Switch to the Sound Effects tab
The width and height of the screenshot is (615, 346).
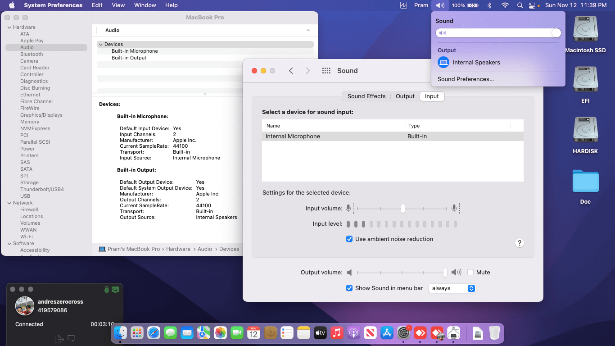[366, 96]
